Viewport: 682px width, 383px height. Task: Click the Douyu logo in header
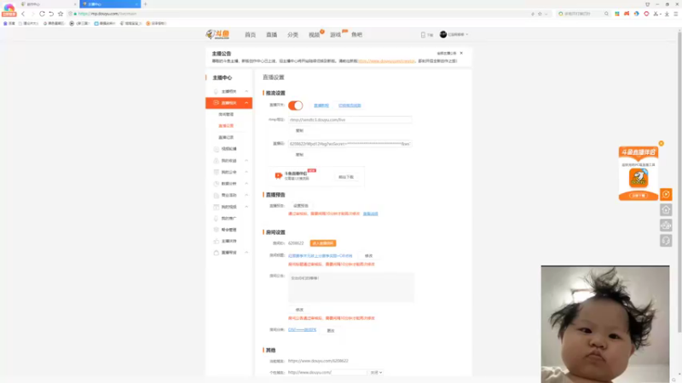pos(217,34)
